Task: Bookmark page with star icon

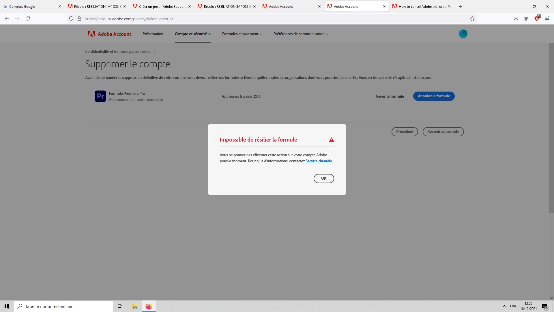Action: [472, 19]
